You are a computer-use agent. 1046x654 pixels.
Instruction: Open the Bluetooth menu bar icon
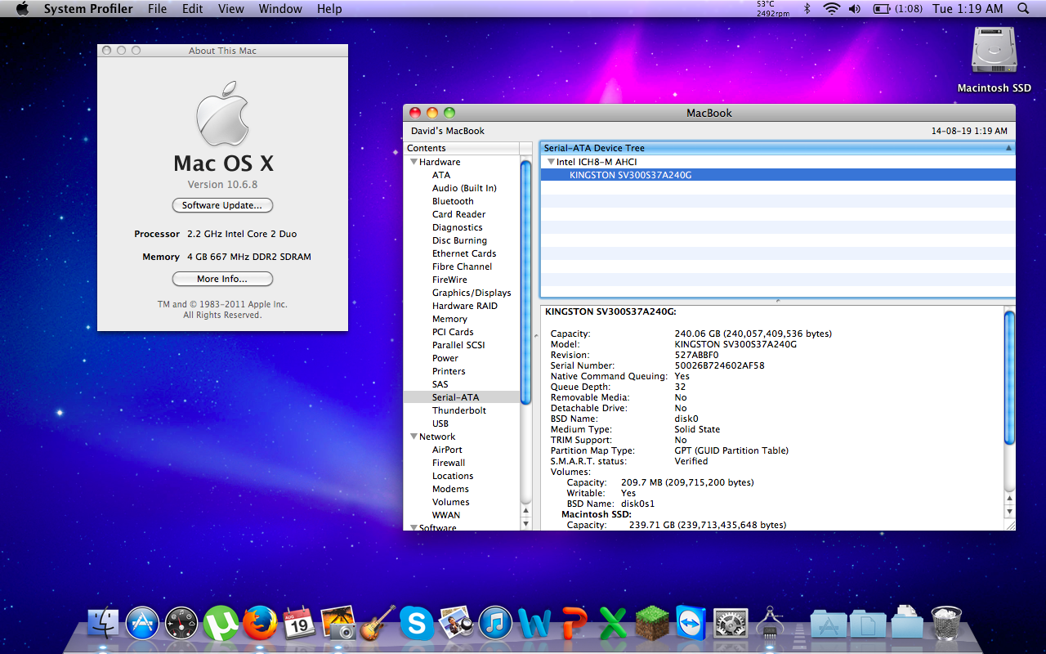[807, 9]
